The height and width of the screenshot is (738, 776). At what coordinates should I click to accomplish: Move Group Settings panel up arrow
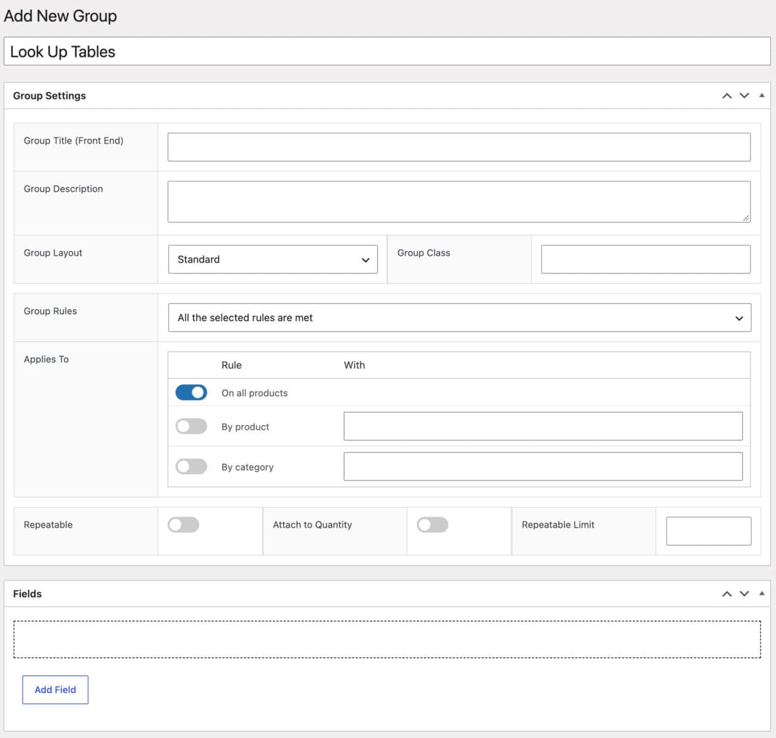tap(727, 95)
